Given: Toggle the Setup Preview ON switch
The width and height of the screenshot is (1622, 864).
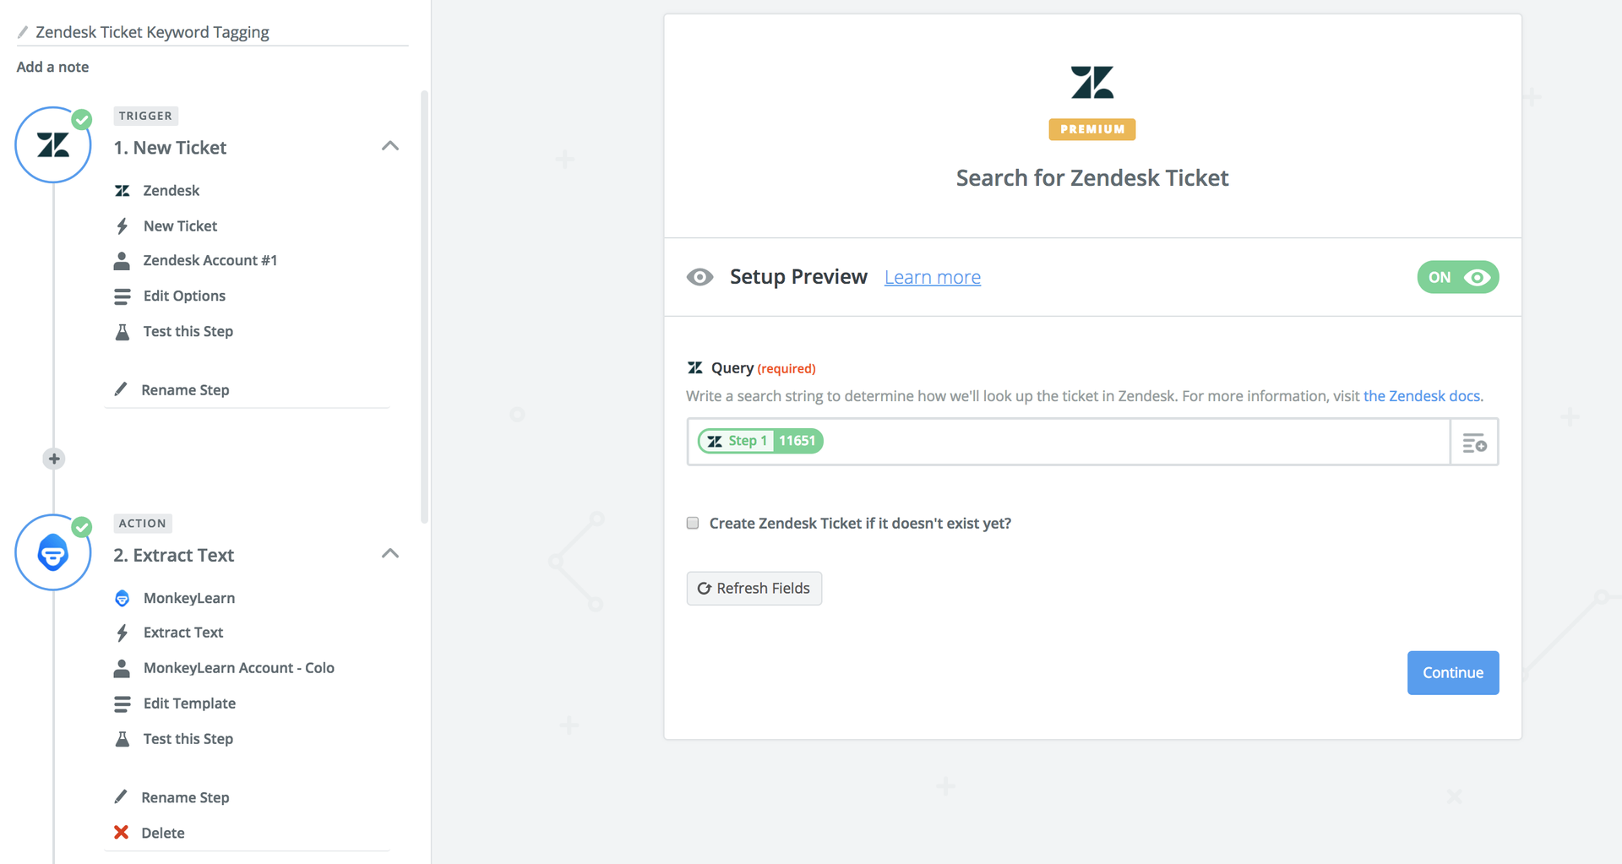Looking at the screenshot, I should pyautogui.click(x=1457, y=277).
